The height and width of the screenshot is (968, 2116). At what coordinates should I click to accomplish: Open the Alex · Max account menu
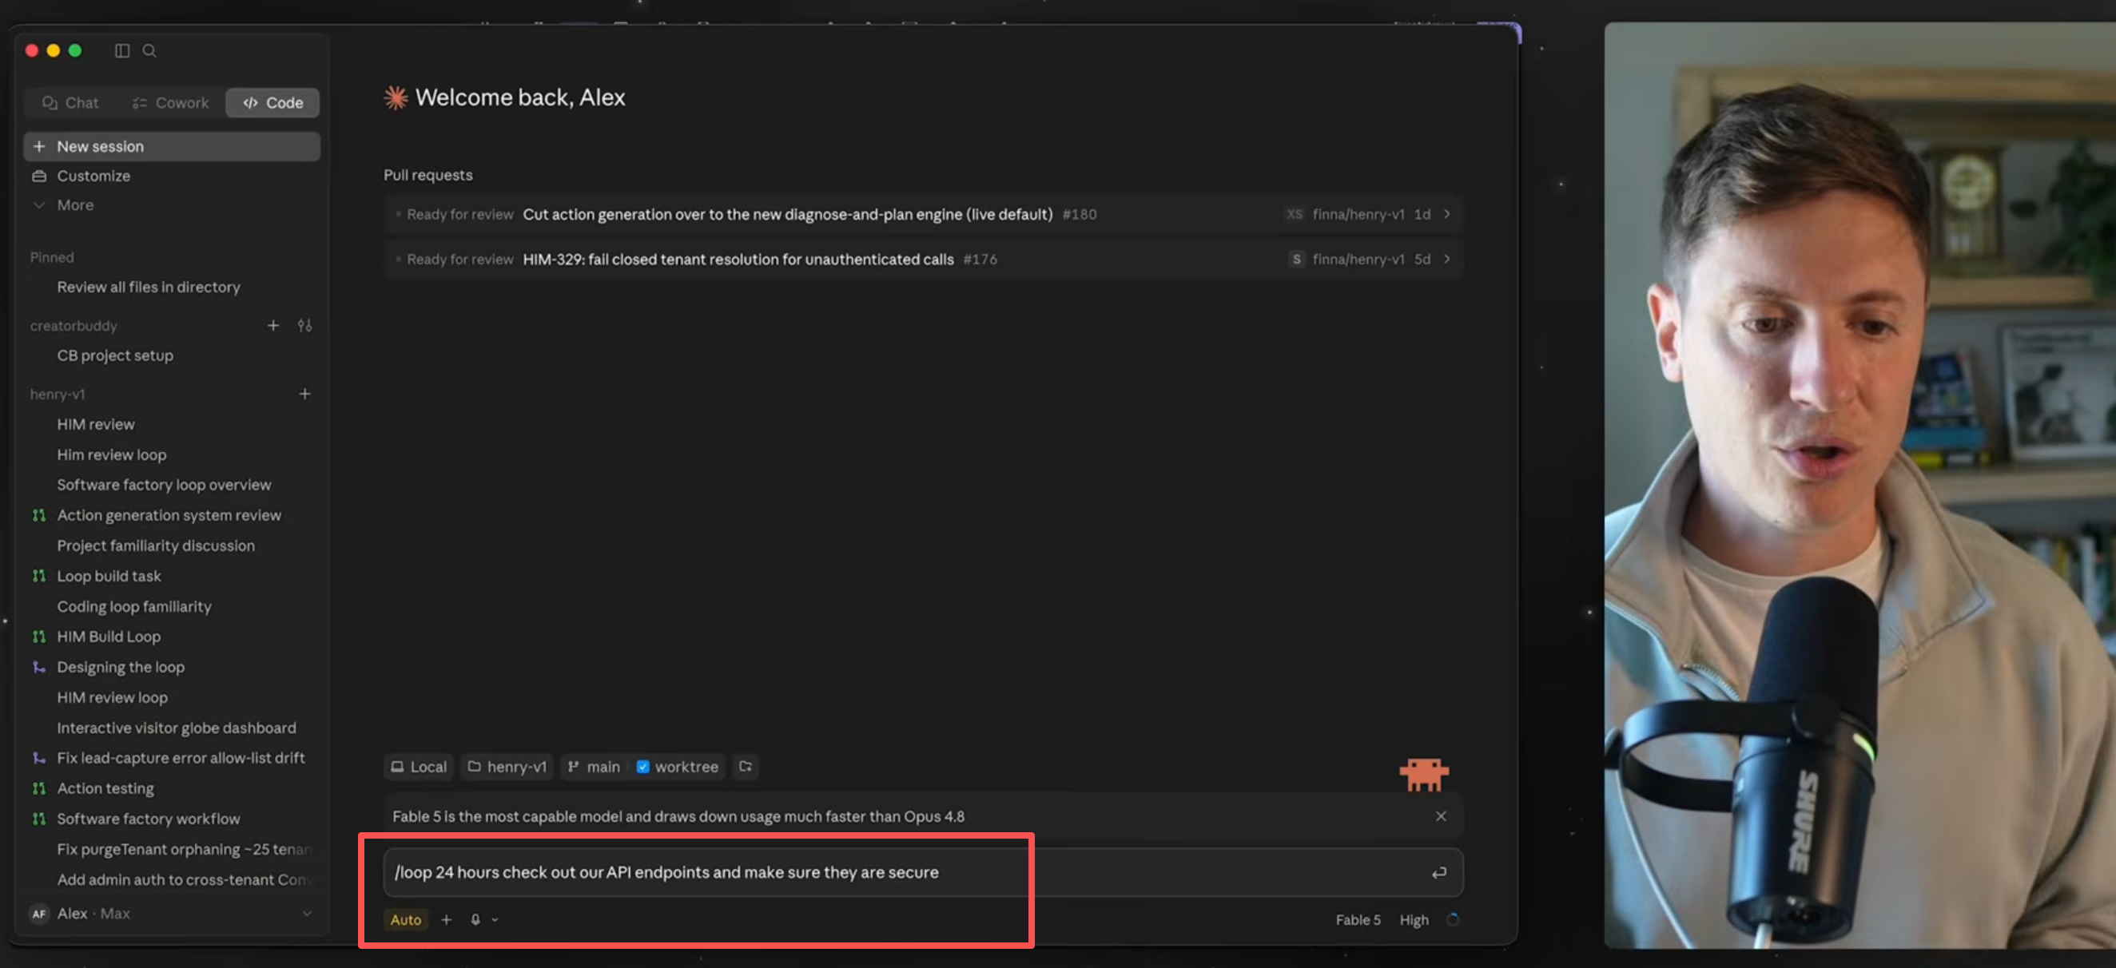point(172,914)
